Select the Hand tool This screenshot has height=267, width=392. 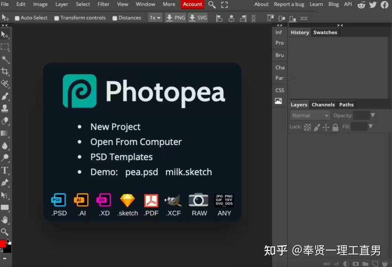pos(5,220)
